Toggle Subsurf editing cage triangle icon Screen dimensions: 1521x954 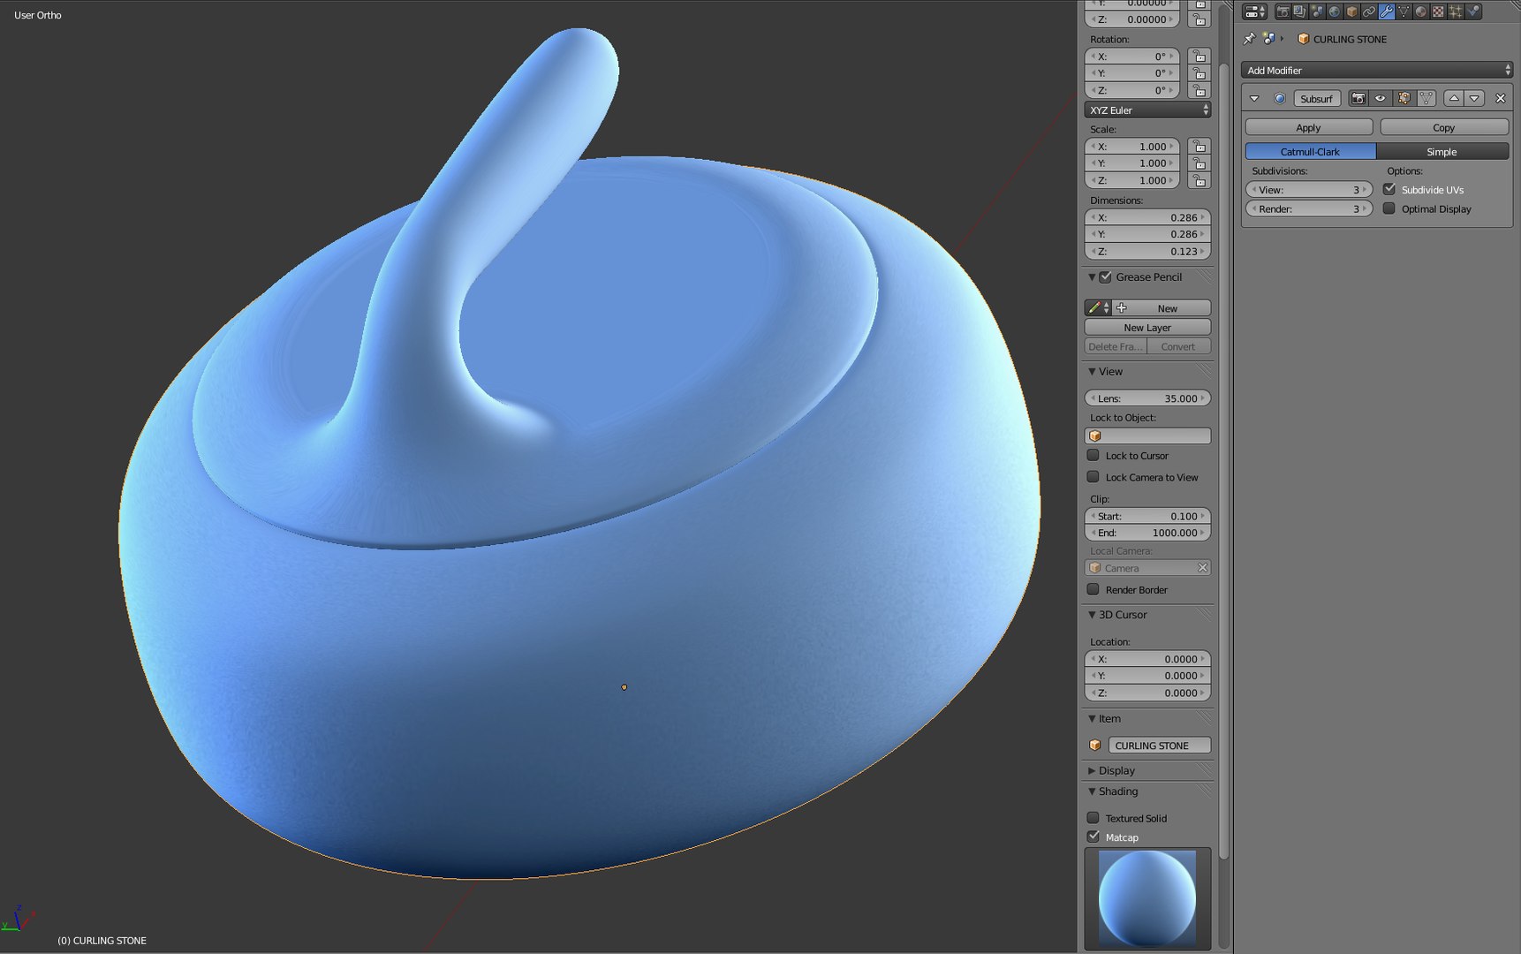point(1426,98)
